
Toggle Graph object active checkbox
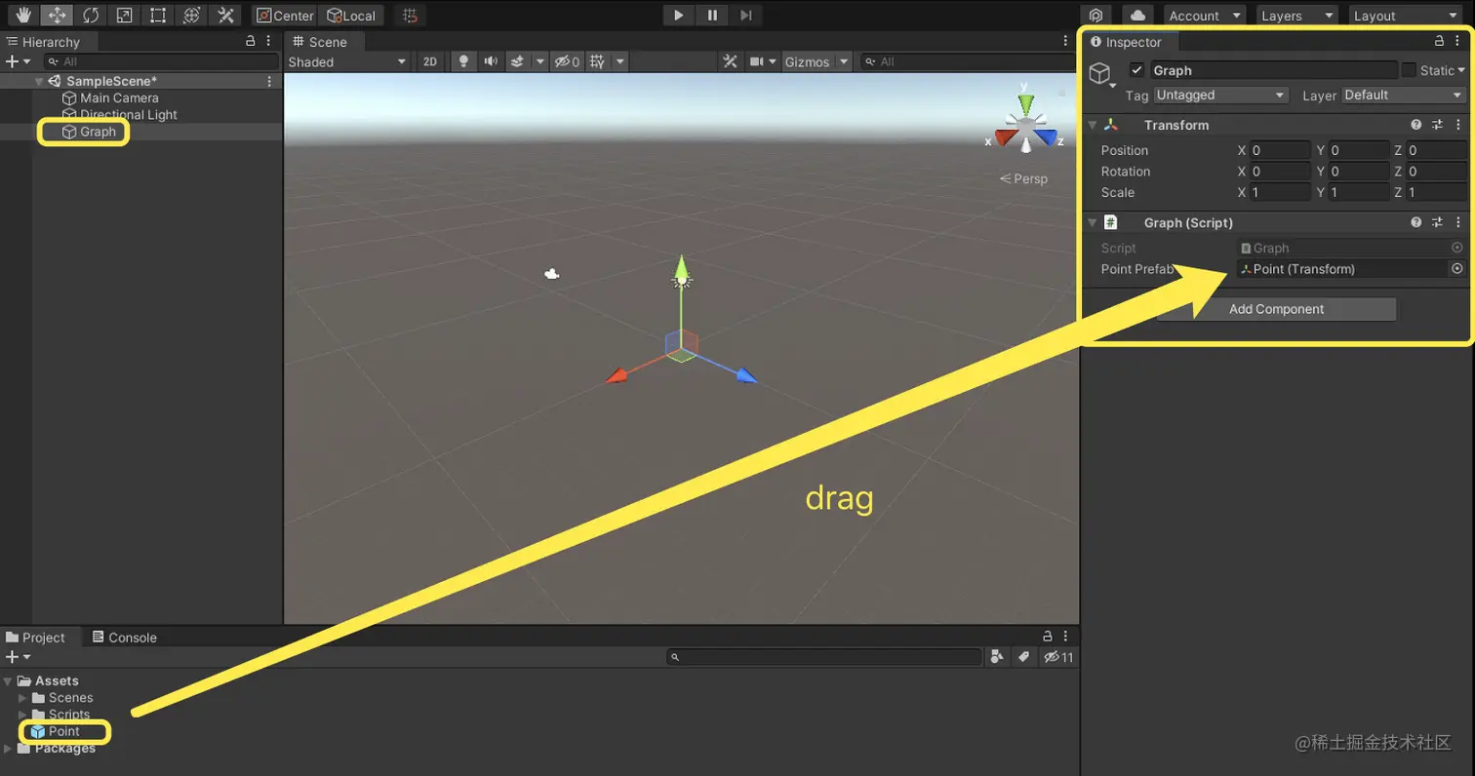coord(1136,70)
